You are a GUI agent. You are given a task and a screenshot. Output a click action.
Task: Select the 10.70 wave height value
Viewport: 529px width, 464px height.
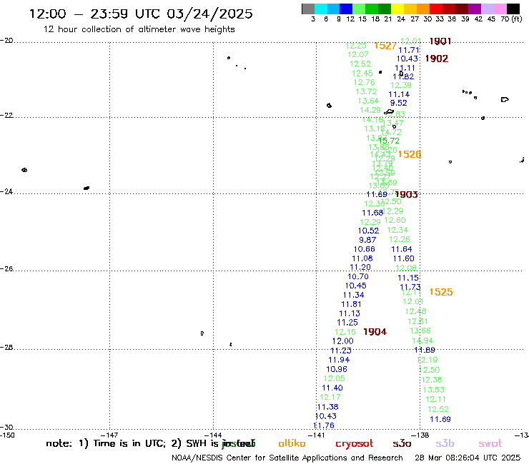tap(358, 277)
